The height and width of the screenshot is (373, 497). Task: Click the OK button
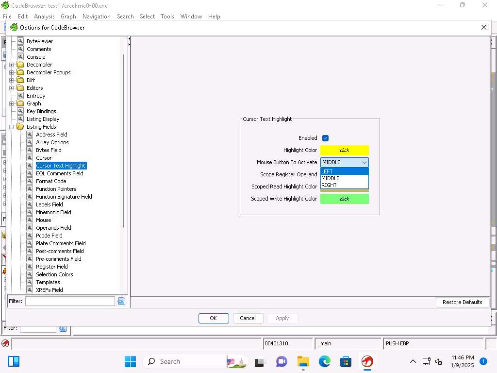tap(213, 318)
